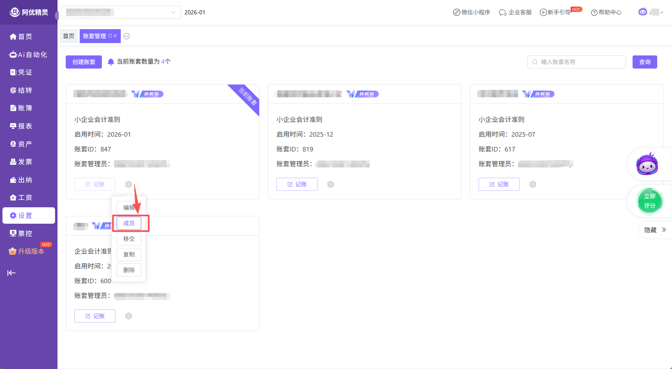Open the Ai自动化 sidebar item
Viewport: 672px width, 369px height.
point(28,55)
